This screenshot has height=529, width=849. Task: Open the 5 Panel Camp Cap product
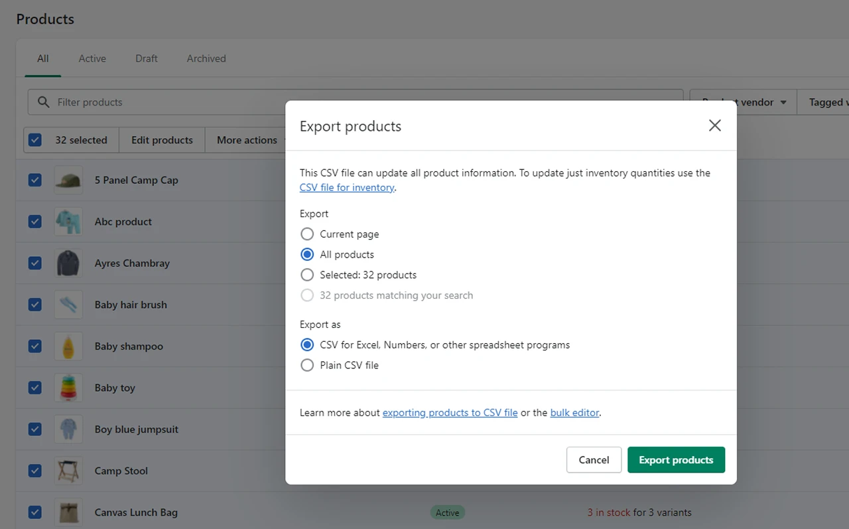click(x=136, y=180)
